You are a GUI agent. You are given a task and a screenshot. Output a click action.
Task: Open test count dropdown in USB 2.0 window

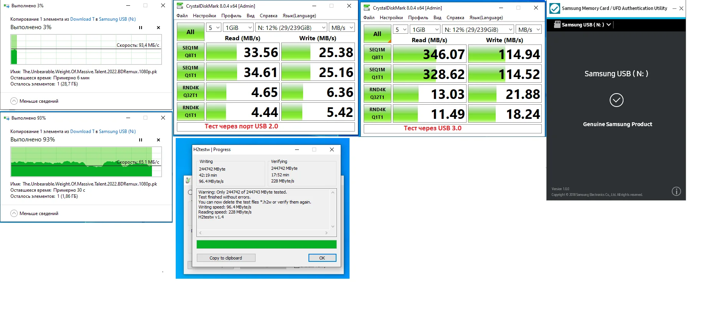click(x=214, y=28)
